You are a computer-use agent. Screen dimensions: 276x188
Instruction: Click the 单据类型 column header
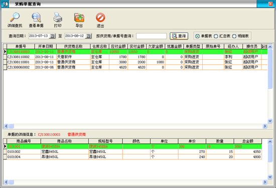pos(193,47)
